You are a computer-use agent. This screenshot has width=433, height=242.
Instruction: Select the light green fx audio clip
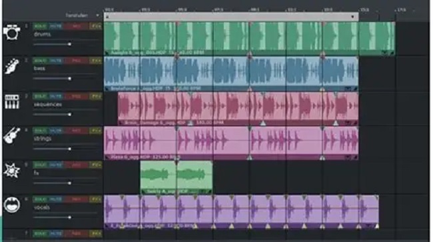(177, 177)
